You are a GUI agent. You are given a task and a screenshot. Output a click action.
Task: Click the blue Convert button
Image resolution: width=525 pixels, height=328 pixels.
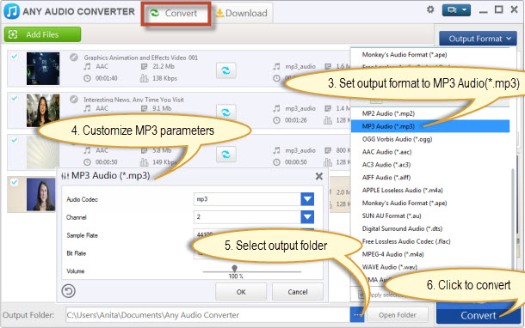tap(479, 314)
